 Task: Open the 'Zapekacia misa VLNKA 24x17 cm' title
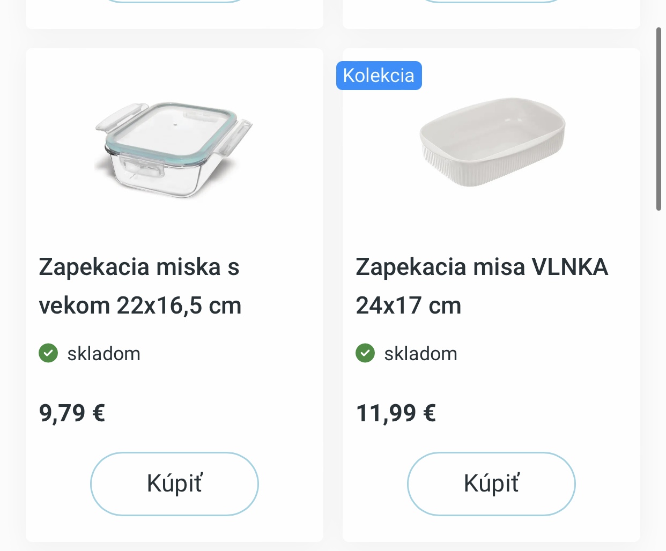point(482,286)
